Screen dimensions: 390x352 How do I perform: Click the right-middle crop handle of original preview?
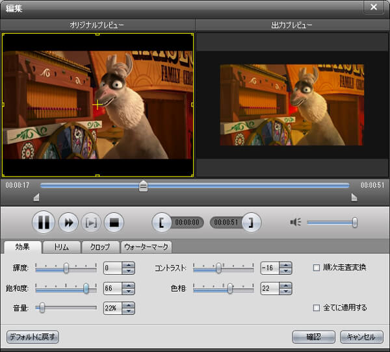pyautogui.click(x=192, y=105)
